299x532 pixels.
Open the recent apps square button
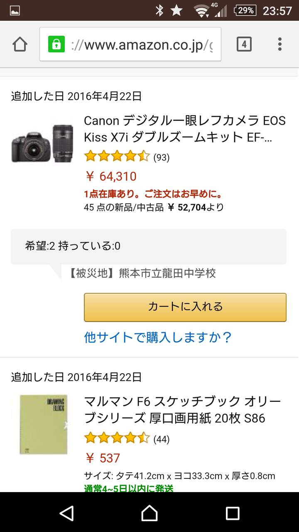[x=233, y=513]
